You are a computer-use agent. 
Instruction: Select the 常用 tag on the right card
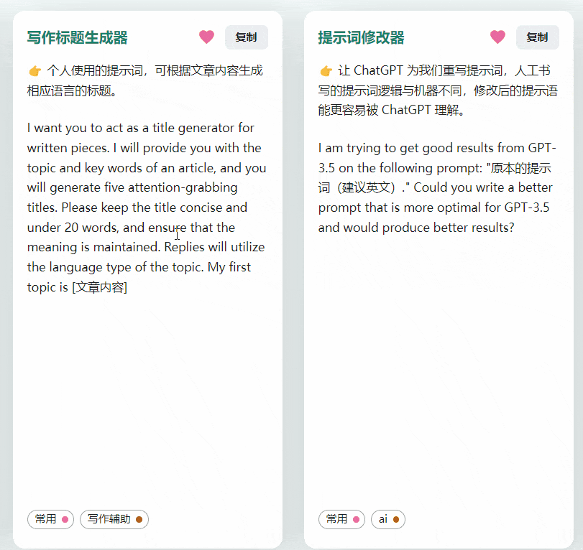point(341,519)
